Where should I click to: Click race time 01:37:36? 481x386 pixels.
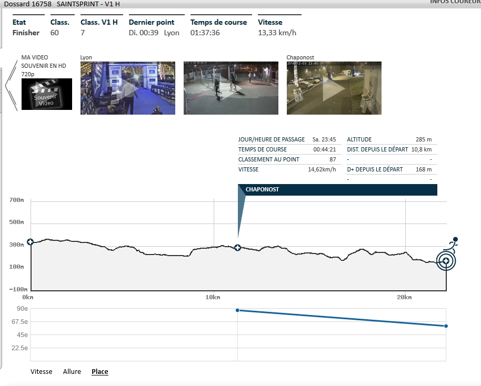tap(205, 33)
